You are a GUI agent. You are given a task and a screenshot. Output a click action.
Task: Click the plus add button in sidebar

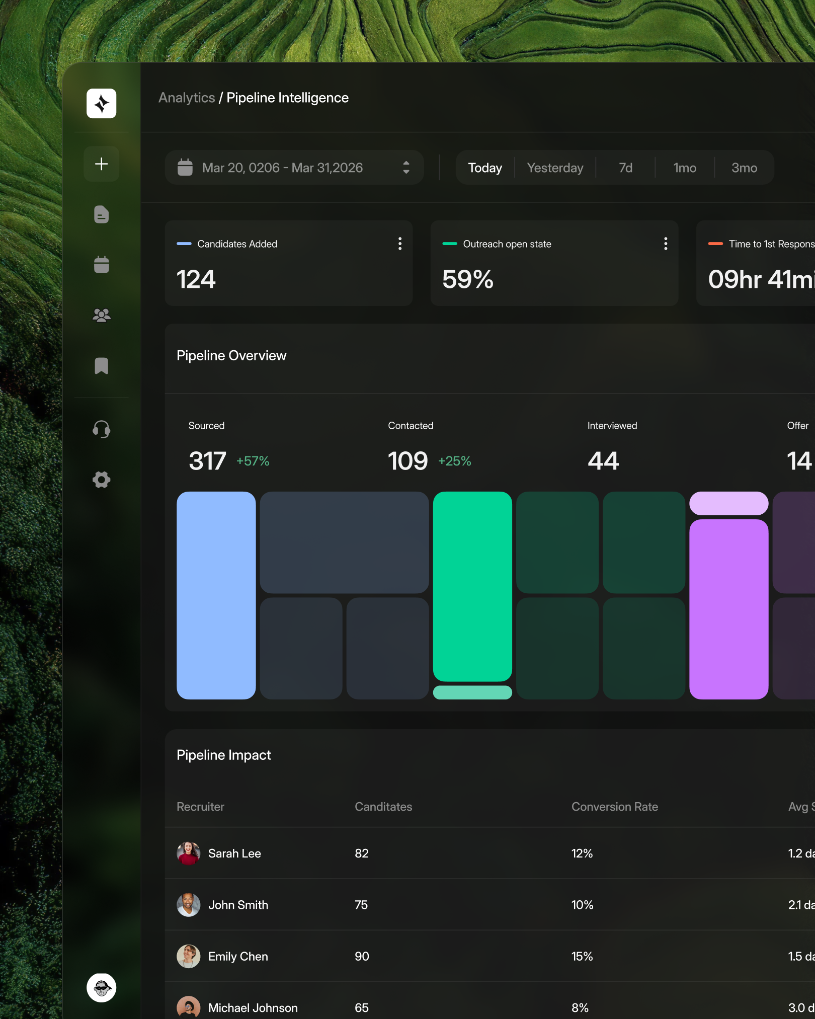[101, 164]
